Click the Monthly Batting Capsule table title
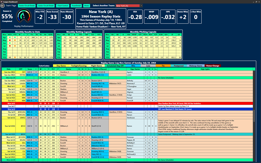This screenshot has width=261, height=163. click(x=79, y=32)
